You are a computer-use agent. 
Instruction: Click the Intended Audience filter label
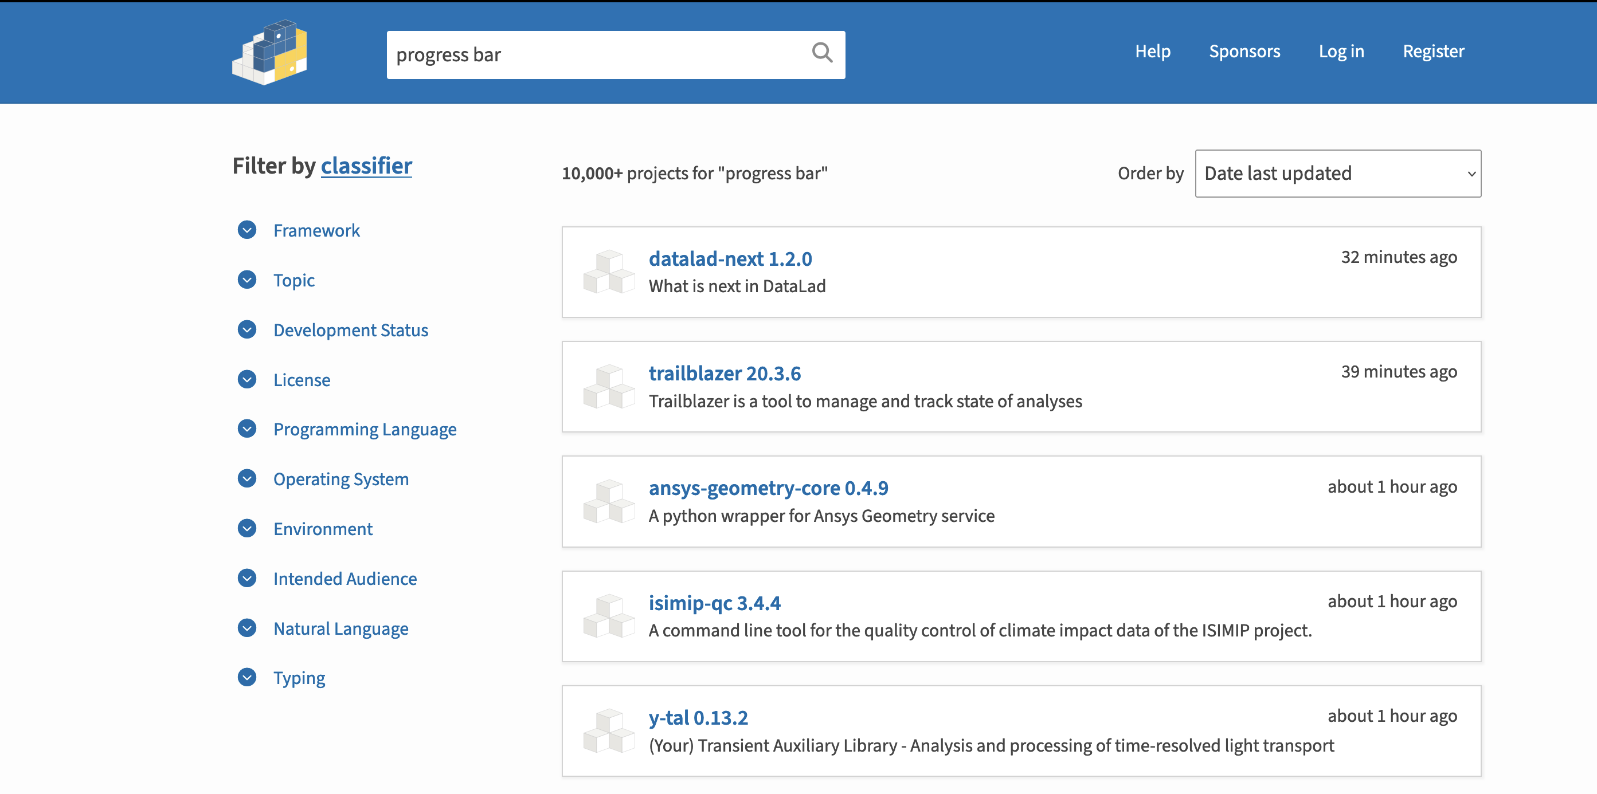(x=345, y=579)
